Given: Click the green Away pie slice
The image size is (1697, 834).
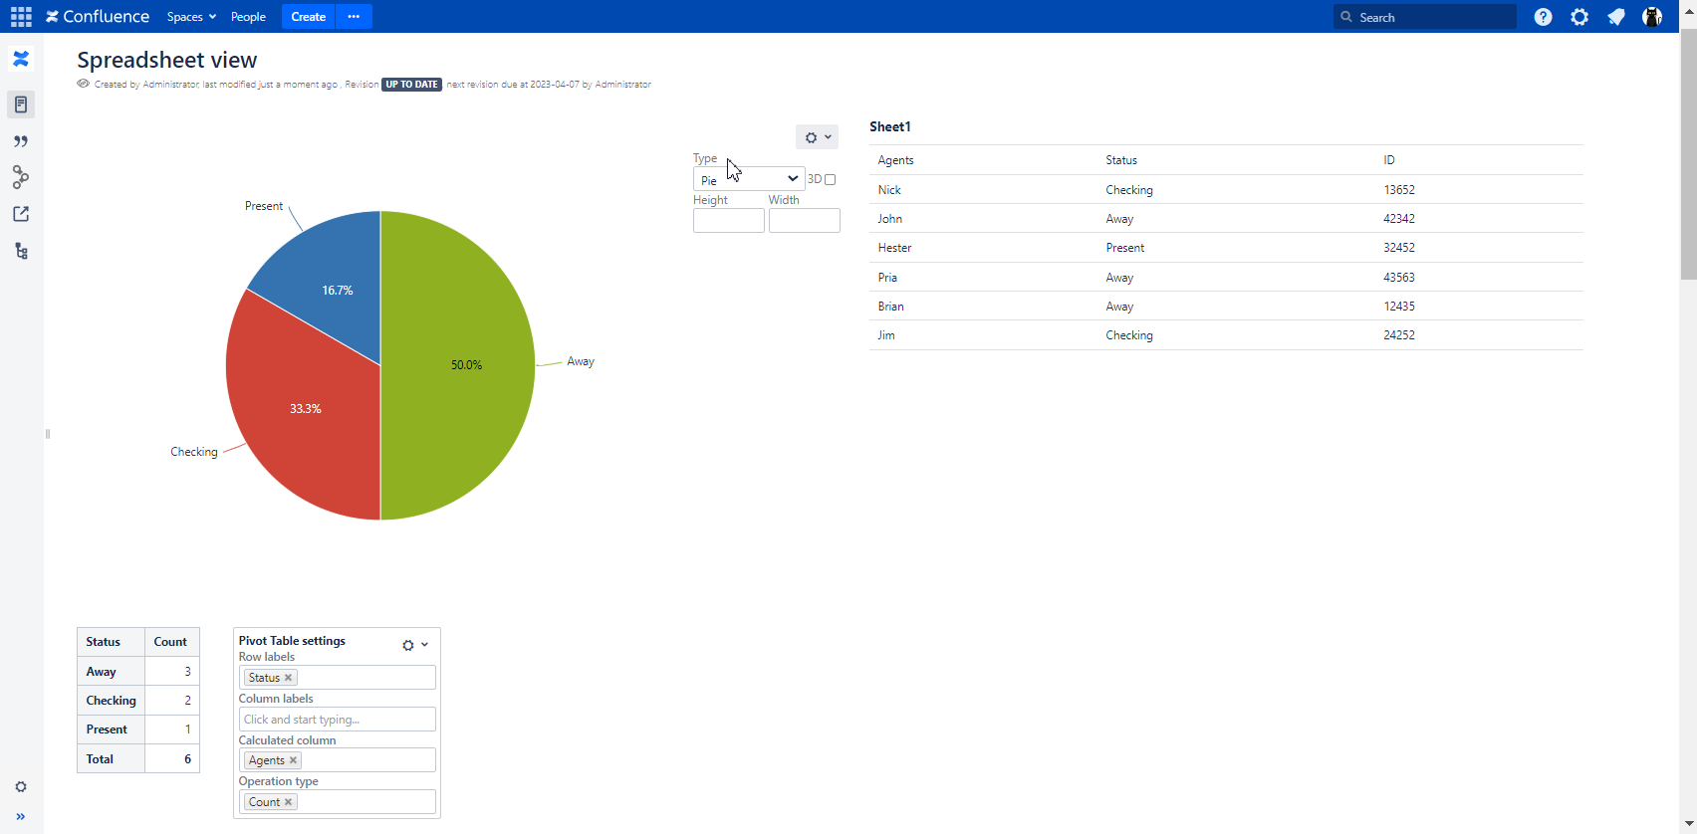Looking at the screenshot, I should (x=458, y=398).
